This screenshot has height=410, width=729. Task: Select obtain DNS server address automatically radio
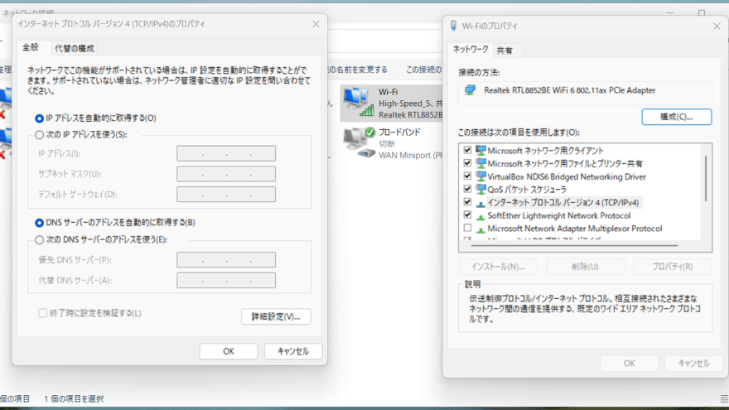pyautogui.click(x=40, y=223)
